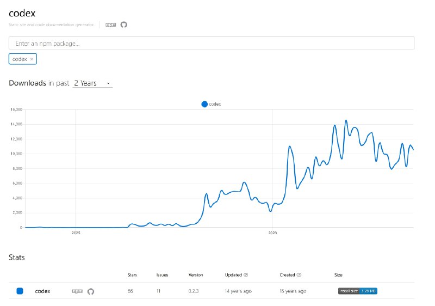
Task: Open the codex link in stats table
Action: (x=42, y=291)
